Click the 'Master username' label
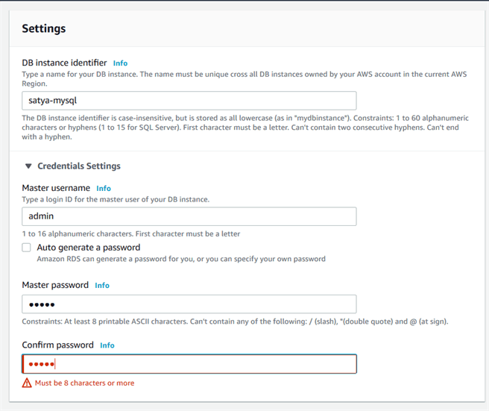Viewport: 489px width, 411px height. point(56,188)
